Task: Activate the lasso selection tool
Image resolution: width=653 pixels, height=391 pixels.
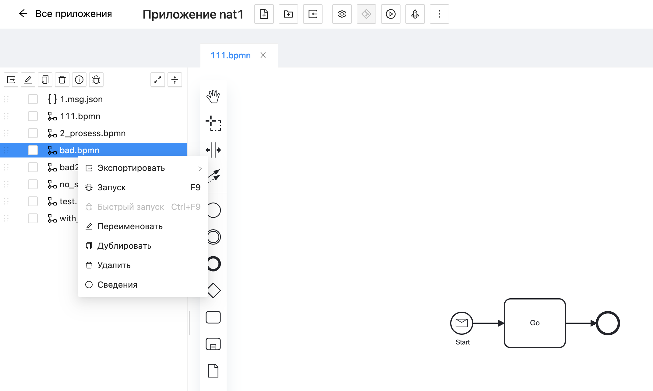Action: click(213, 123)
